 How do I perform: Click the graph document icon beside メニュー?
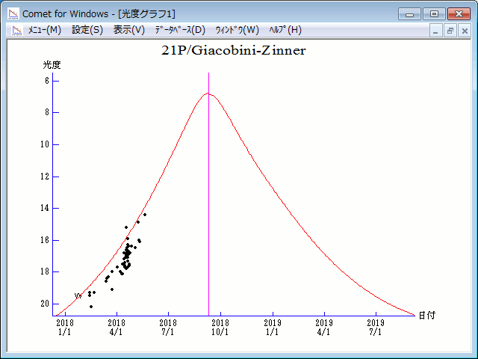[x=16, y=30]
